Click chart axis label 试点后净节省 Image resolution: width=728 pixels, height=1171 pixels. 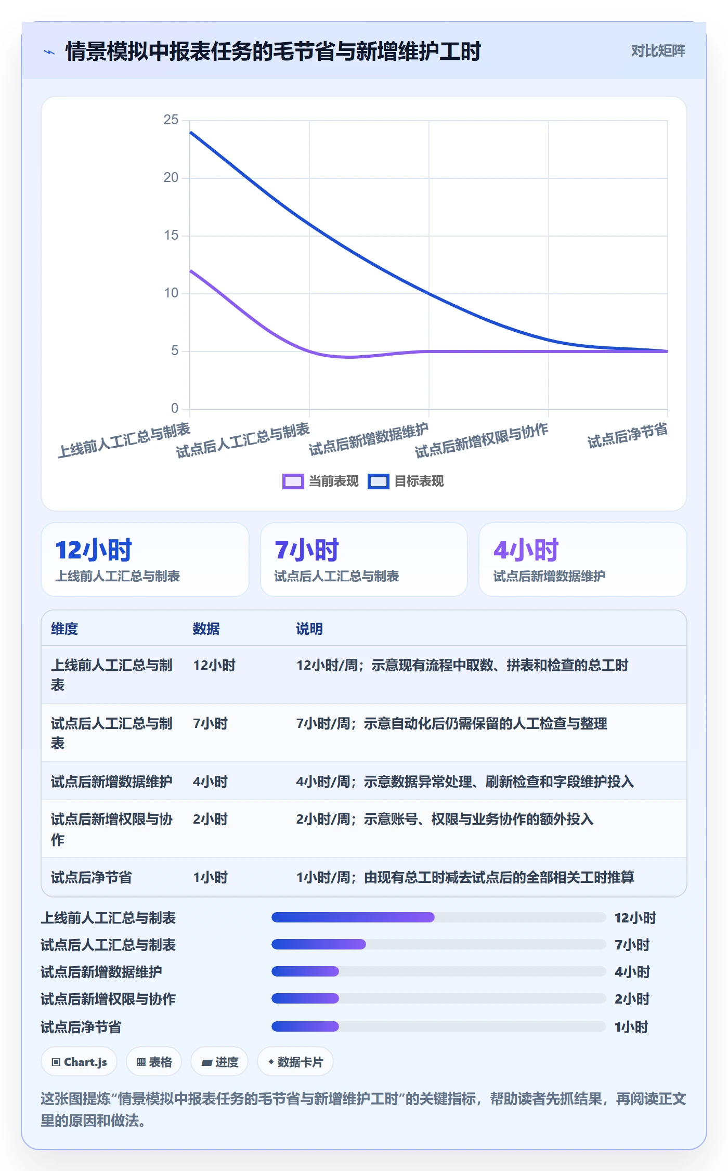pos(628,436)
